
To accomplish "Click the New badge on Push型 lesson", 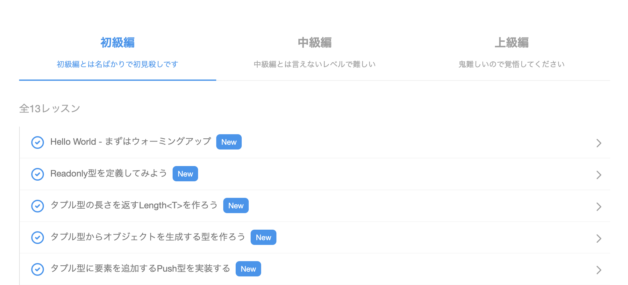I will (248, 268).
